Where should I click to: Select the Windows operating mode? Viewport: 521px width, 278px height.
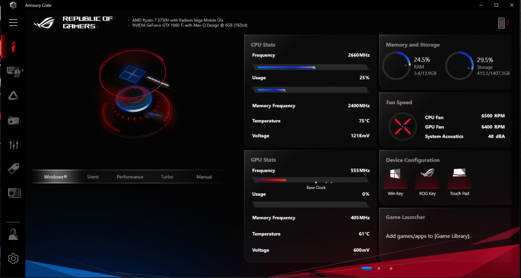click(55, 177)
